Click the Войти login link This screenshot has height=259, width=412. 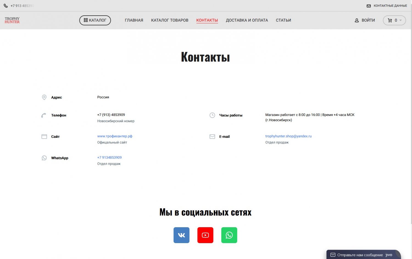point(368,20)
